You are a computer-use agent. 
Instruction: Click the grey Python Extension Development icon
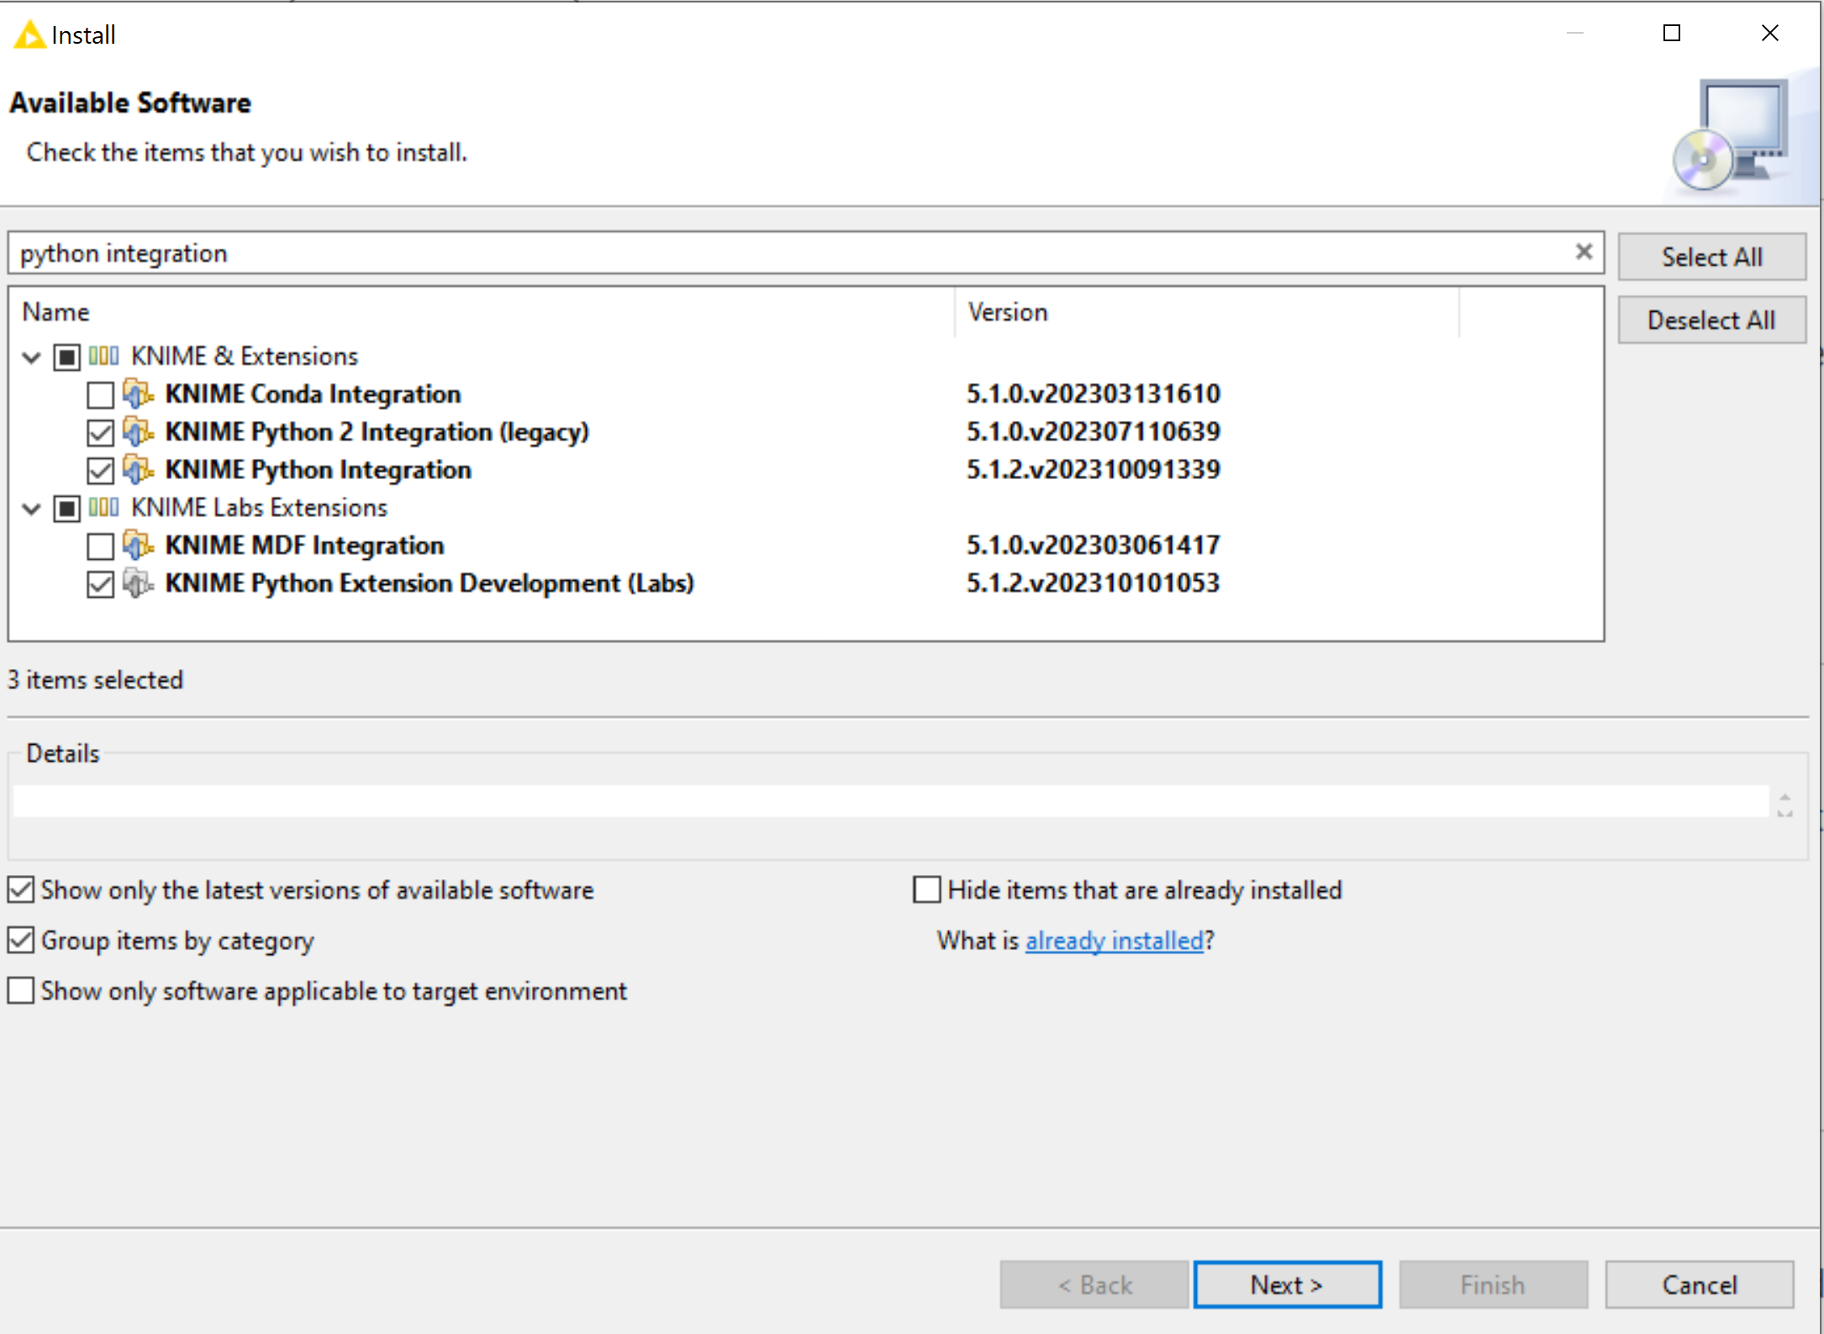138,583
